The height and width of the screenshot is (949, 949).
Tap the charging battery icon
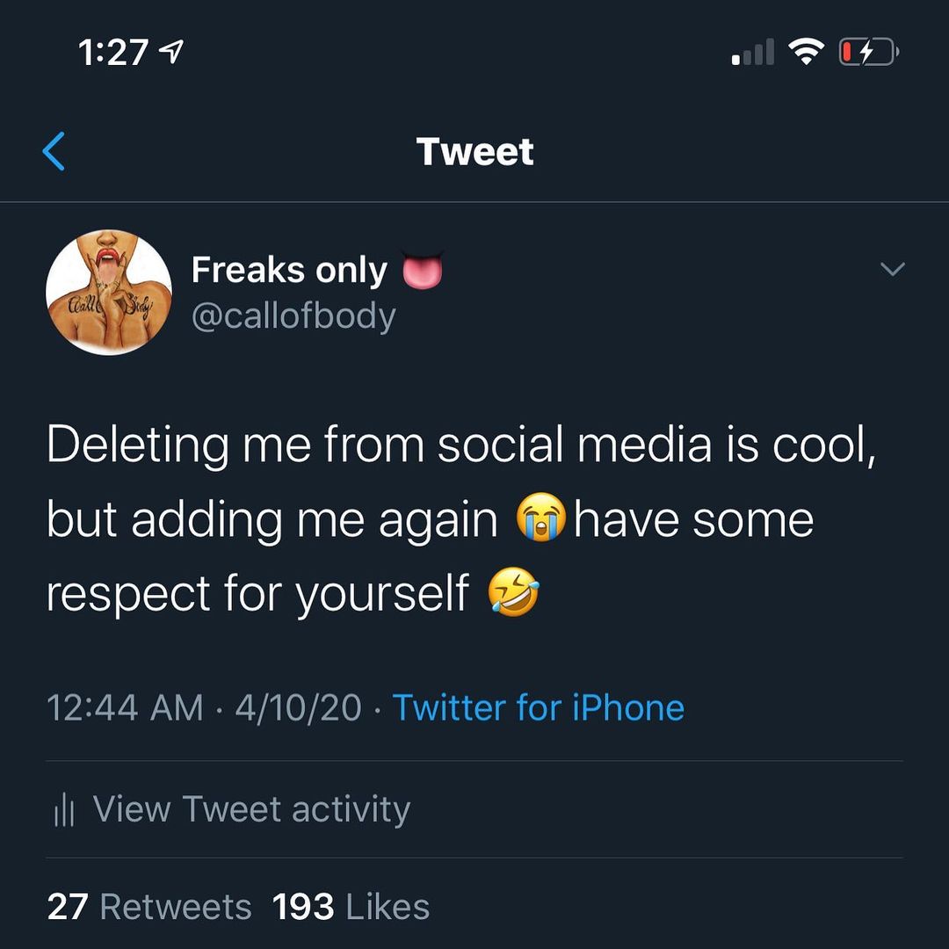tap(867, 54)
